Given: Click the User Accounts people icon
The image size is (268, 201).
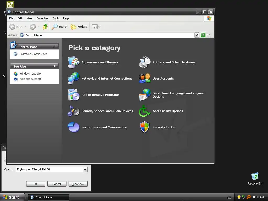Looking at the screenshot, I should pyautogui.click(x=145, y=79).
